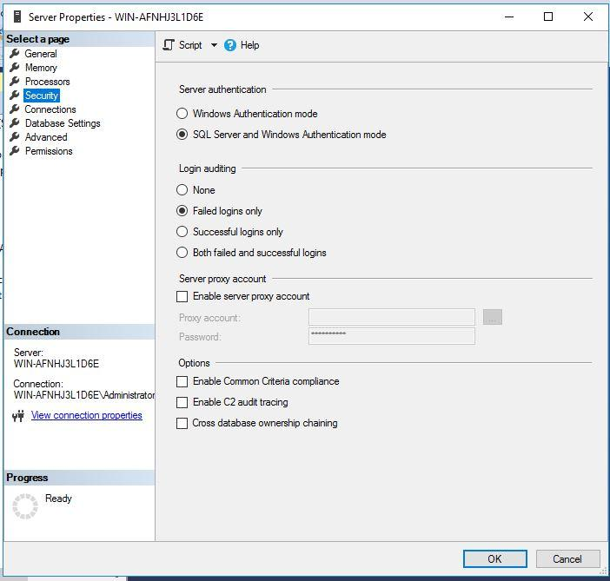
Task: Switch to the Advanced page
Action: 46,137
